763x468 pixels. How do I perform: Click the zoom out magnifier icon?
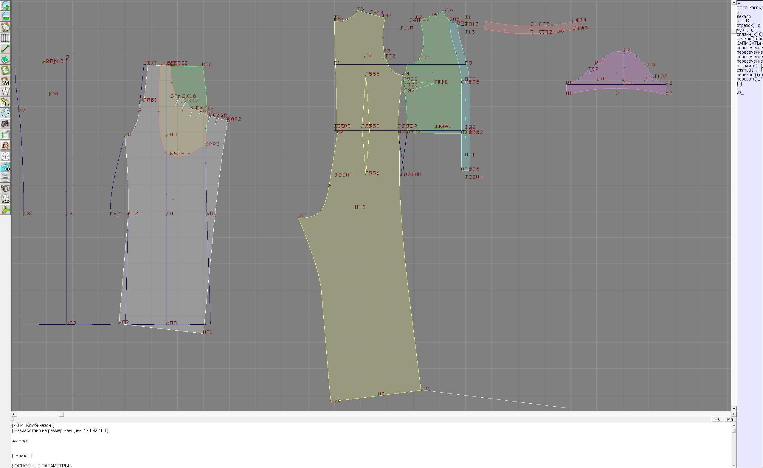click(x=5, y=16)
